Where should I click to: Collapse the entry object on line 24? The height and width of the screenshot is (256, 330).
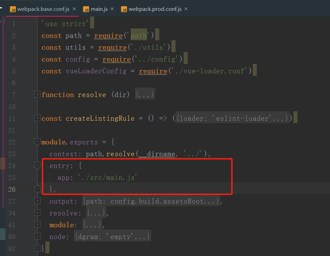click(37, 166)
